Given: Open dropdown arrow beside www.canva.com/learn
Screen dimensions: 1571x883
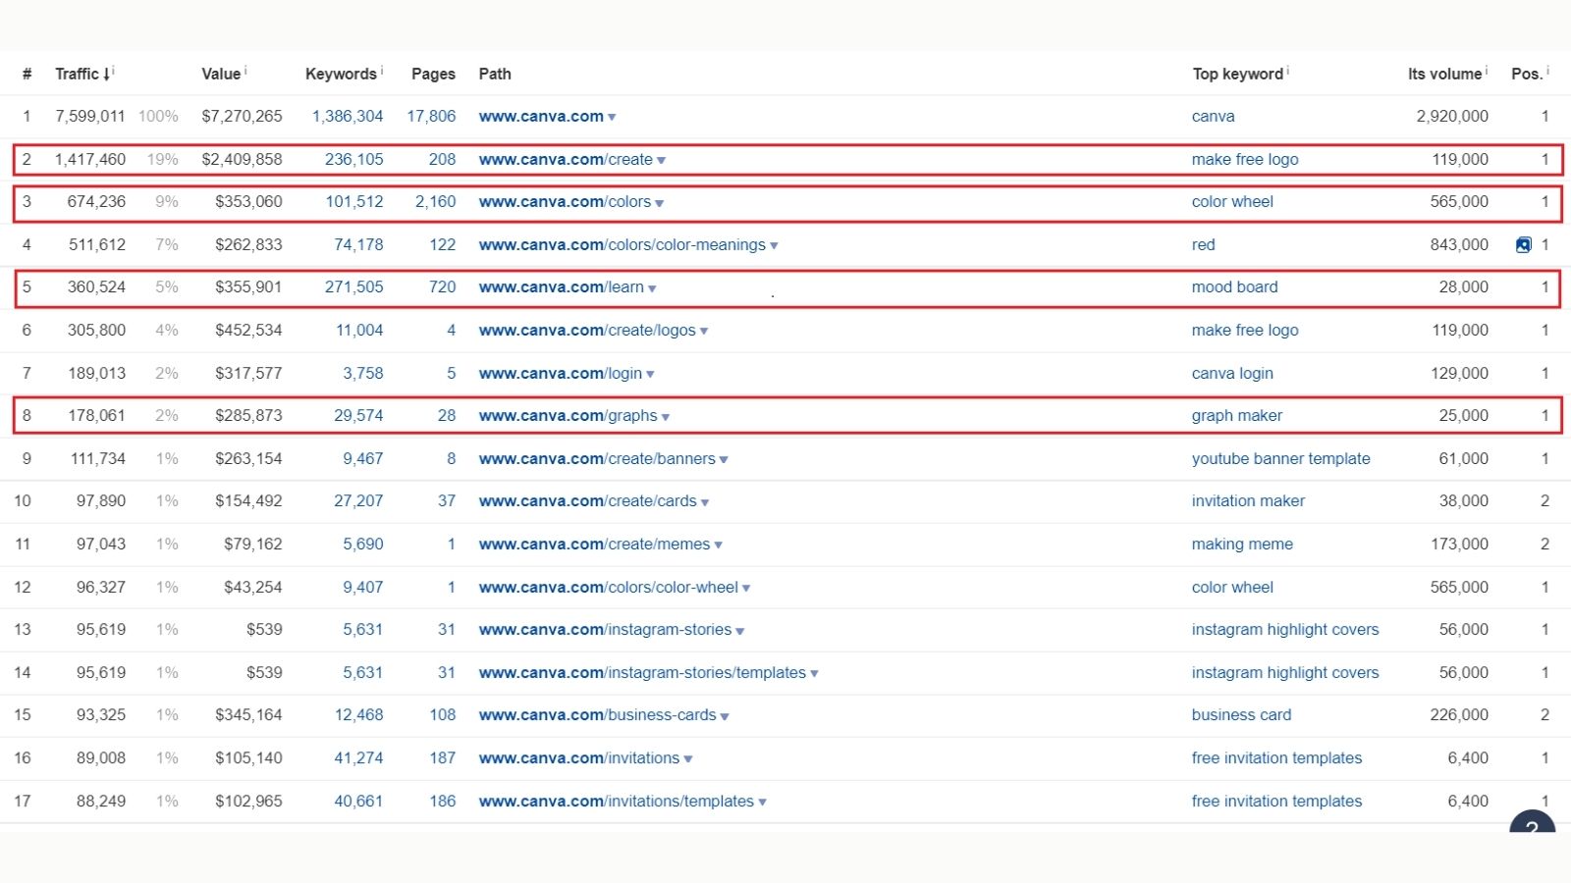Looking at the screenshot, I should coord(652,288).
